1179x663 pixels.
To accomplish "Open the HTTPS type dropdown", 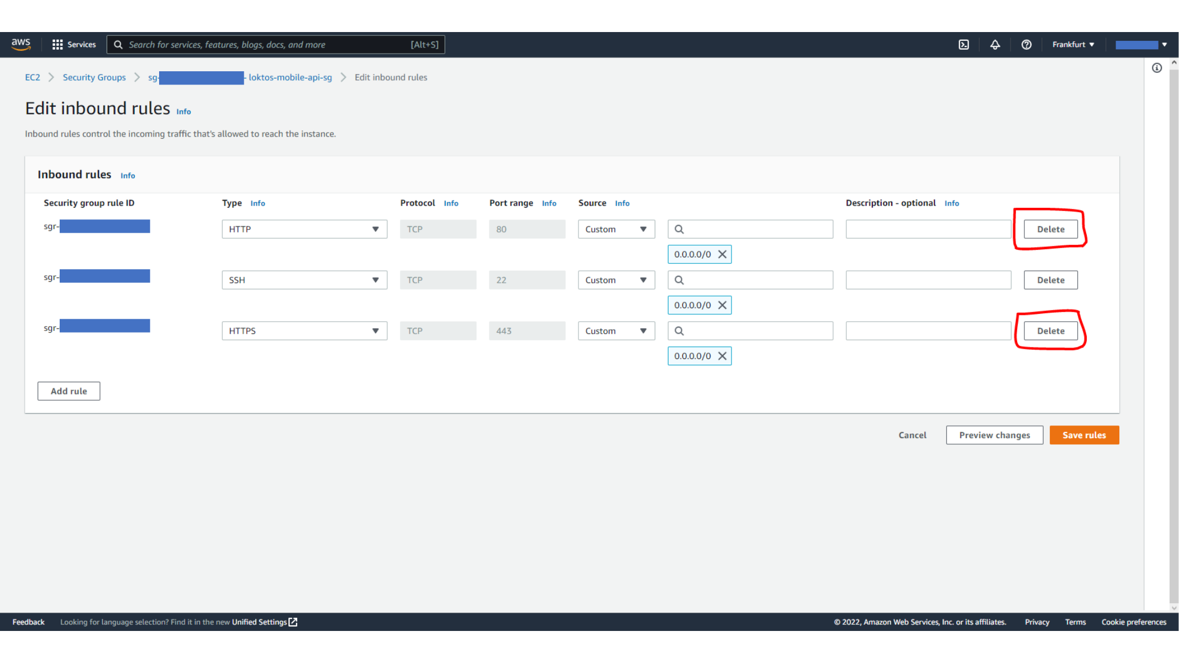I will (x=304, y=331).
